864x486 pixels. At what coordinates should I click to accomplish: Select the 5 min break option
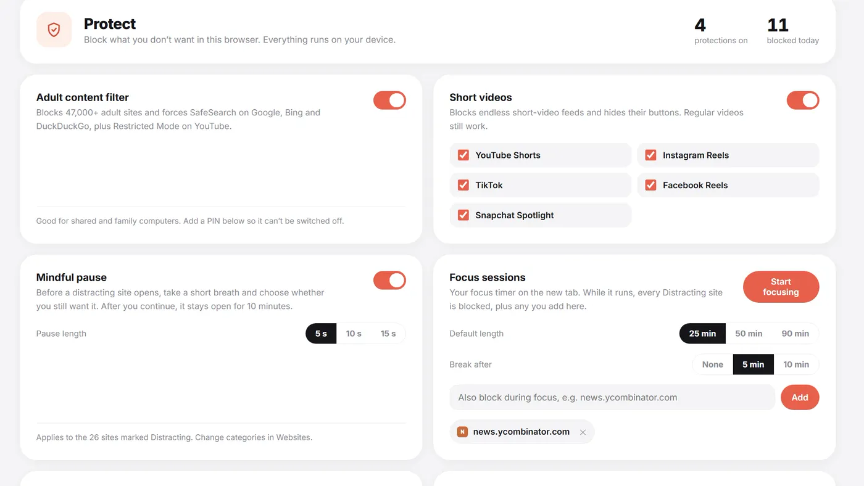tap(753, 364)
